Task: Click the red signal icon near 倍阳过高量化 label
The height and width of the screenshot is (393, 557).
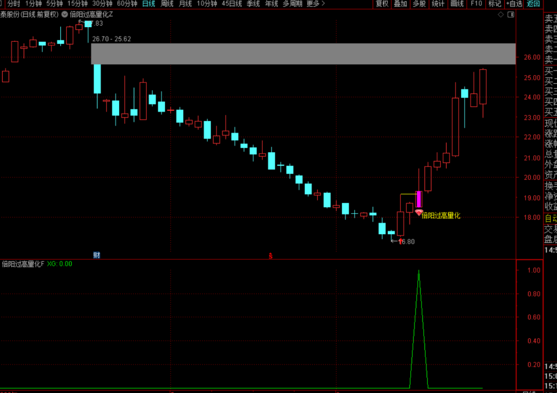Action: pos(419,213)
